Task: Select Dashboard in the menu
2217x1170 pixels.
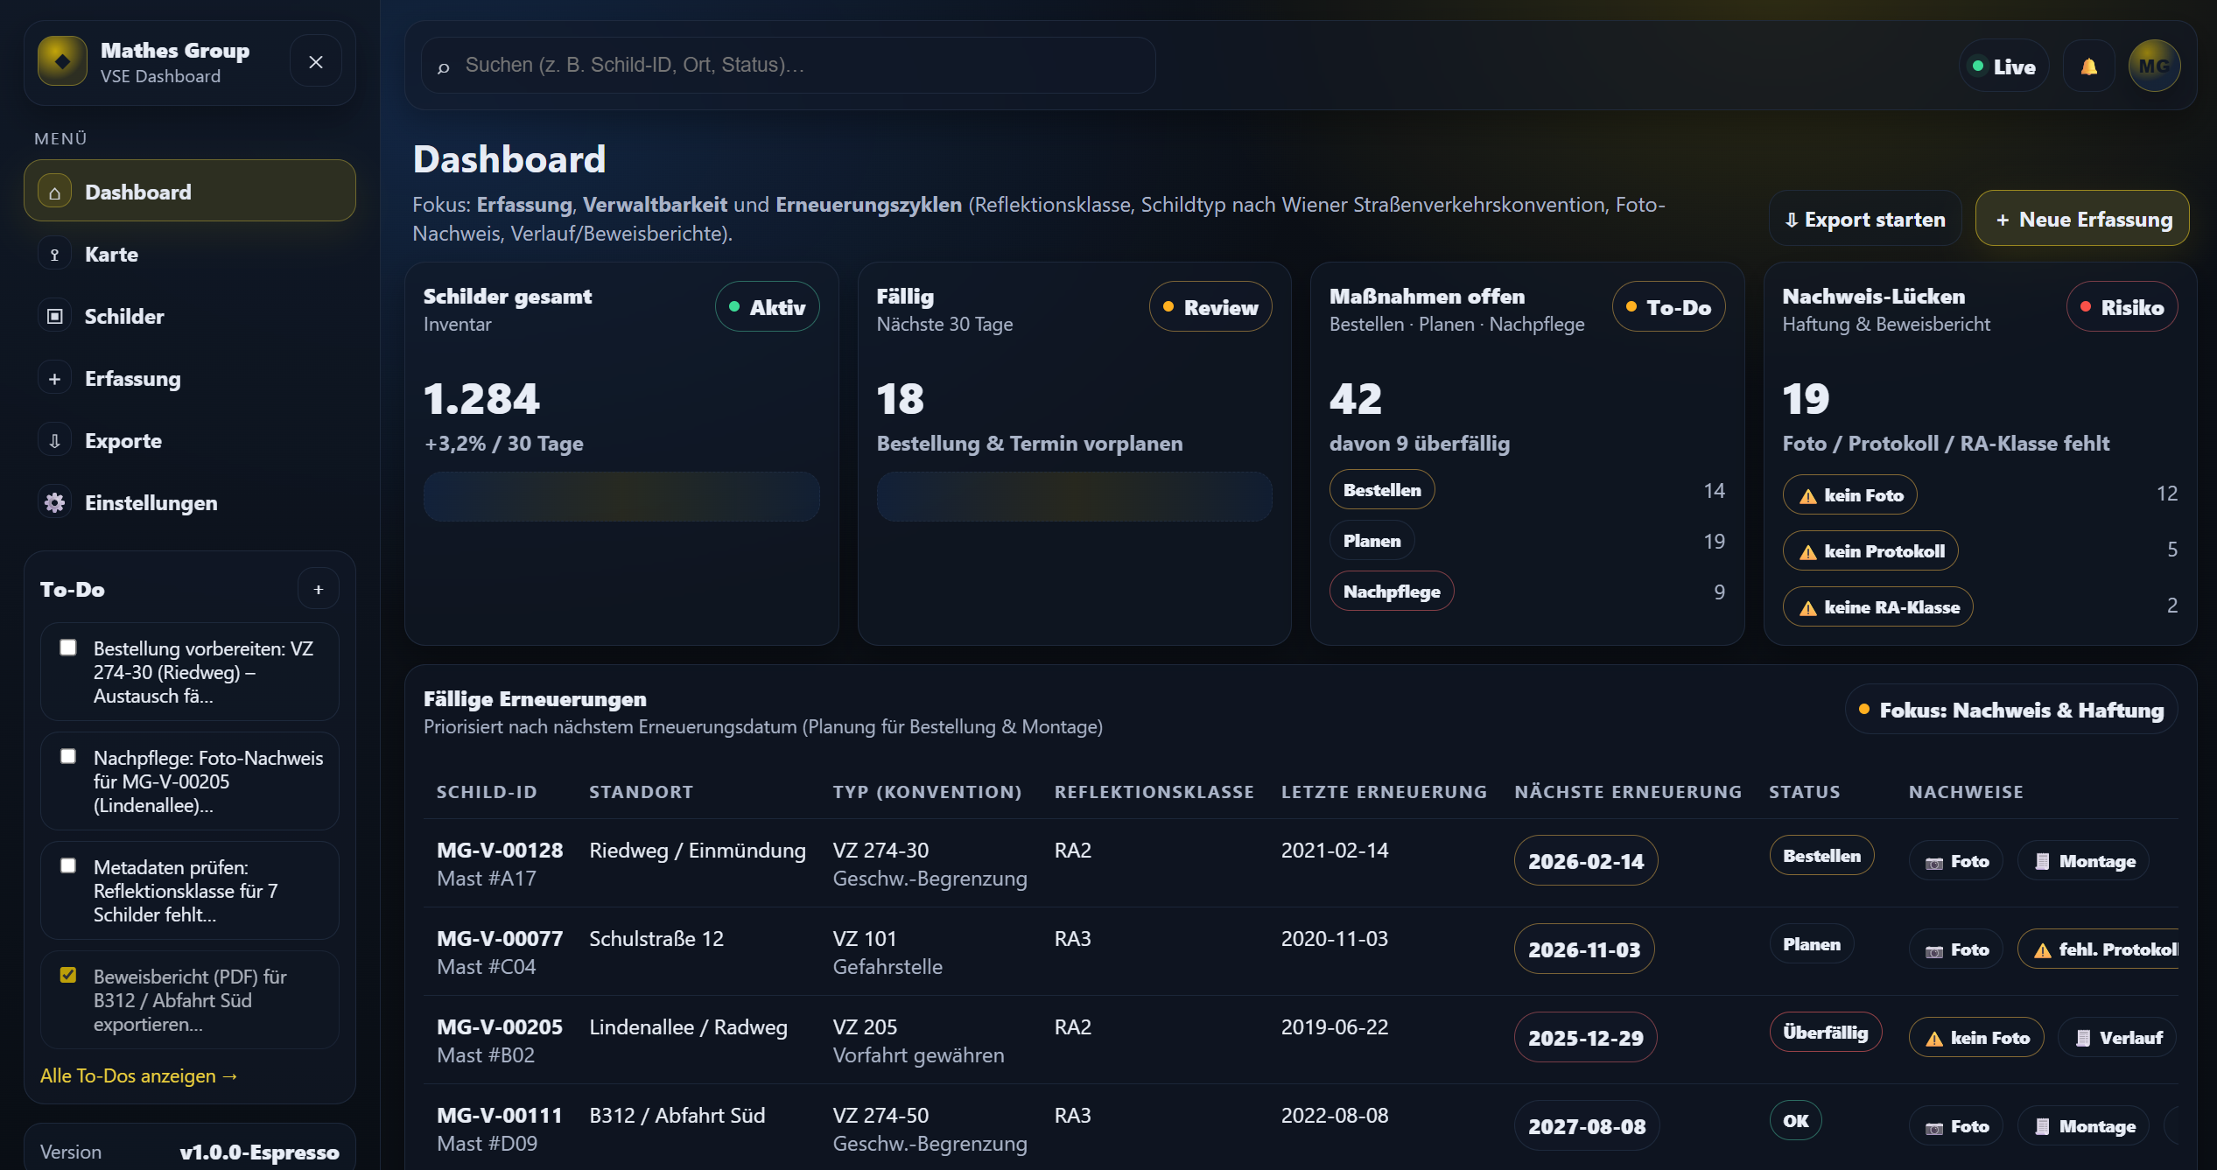Action: pos(137,191)
